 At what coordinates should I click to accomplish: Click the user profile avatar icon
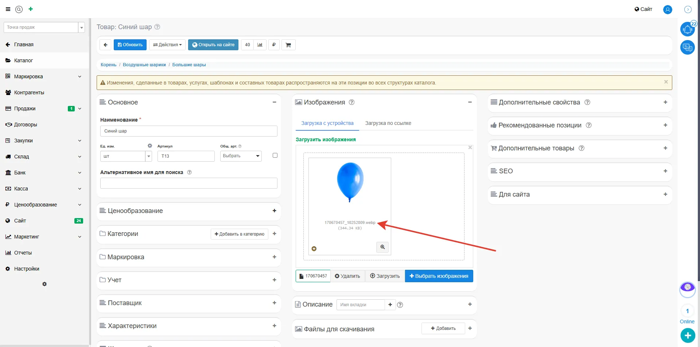pyautogui.click(x=668, y=9)
